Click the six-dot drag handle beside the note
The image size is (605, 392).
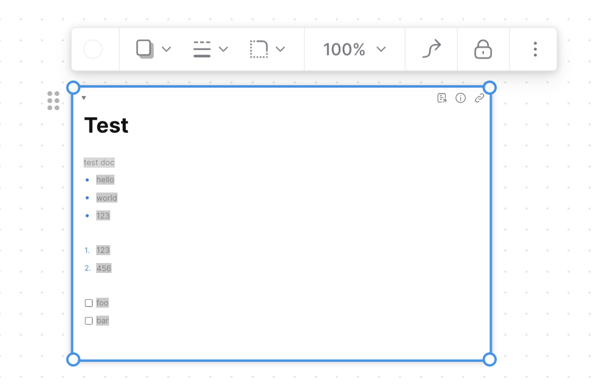[53, 101]
